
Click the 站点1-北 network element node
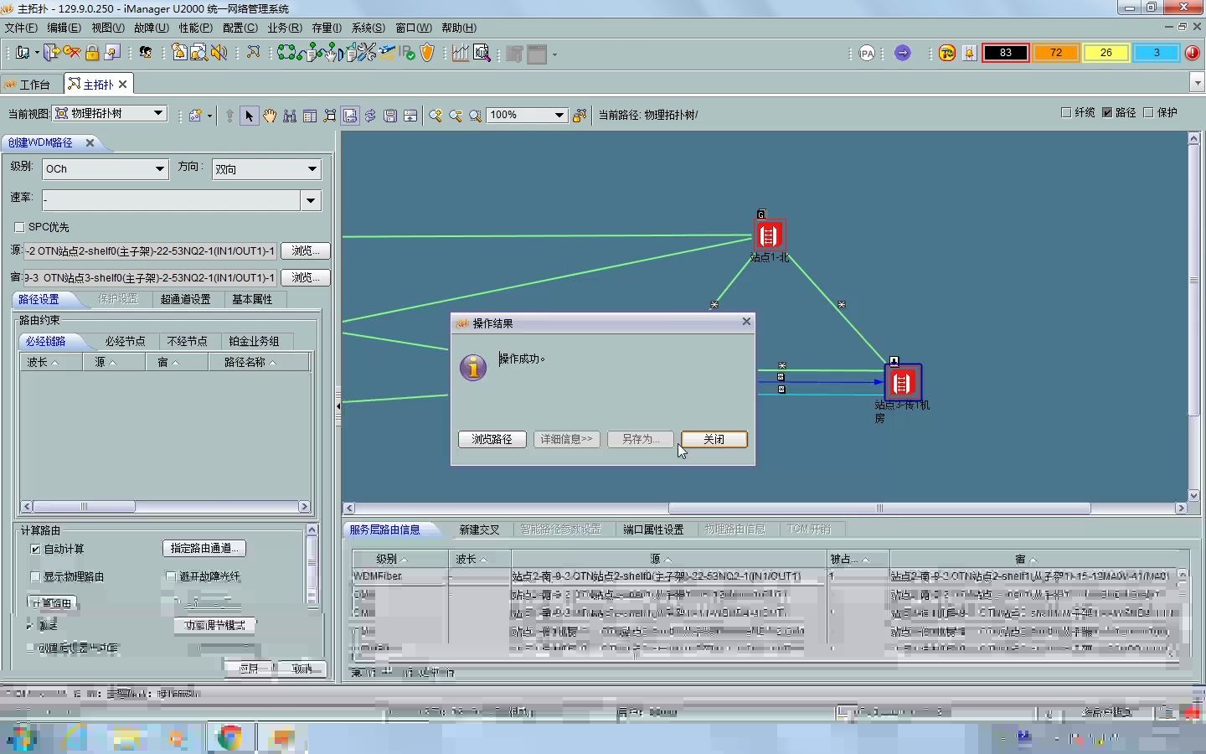pyautogui.click(x=769, y=235)
